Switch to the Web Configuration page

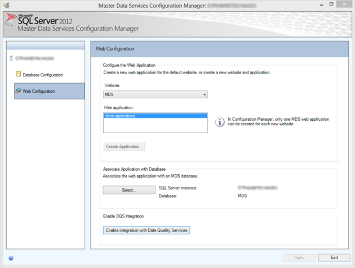[x=50, y=91]
